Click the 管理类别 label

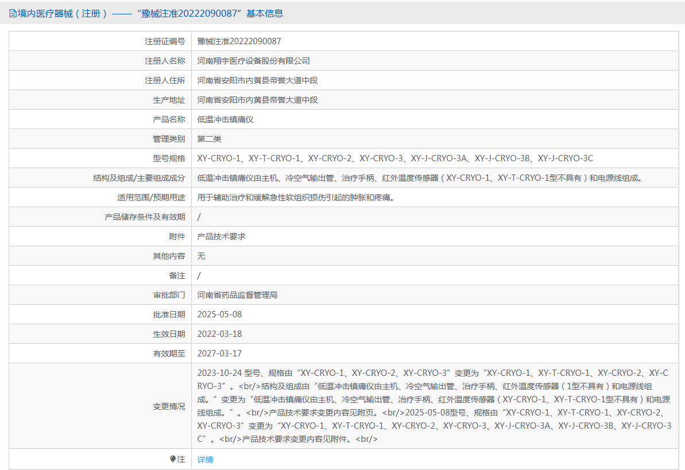click(169, 139)
